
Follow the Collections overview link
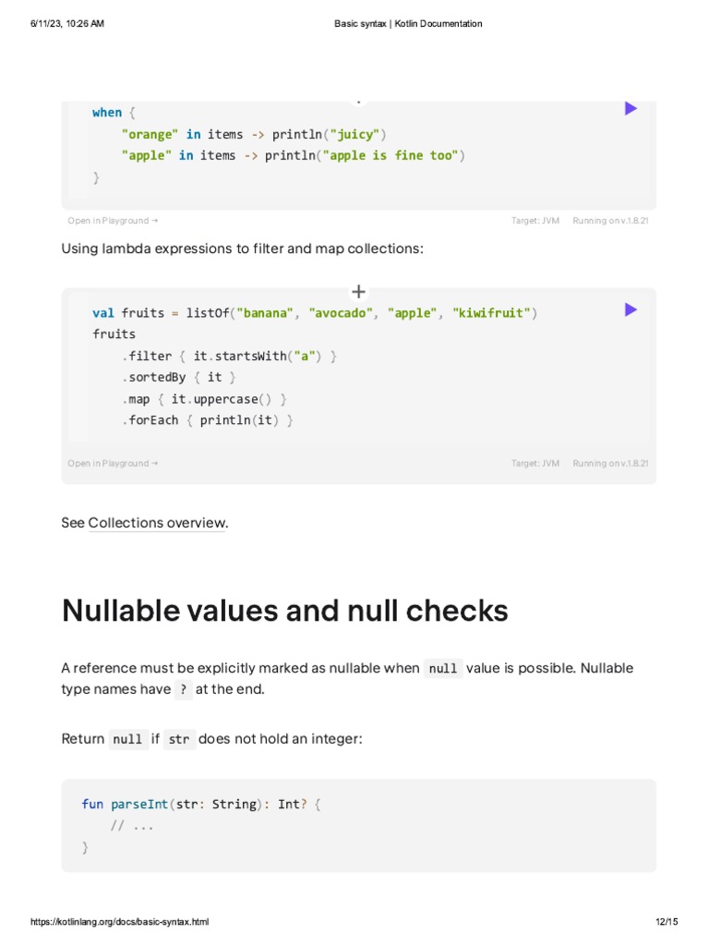pyautogui.click(x=157, y=523)
